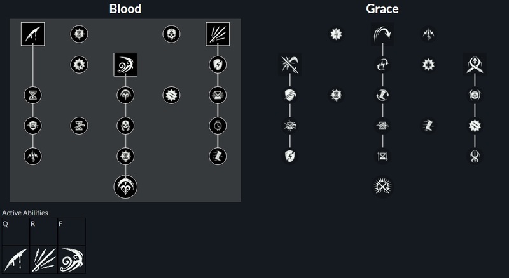Click the Grace tree heading

coord(382,9)
